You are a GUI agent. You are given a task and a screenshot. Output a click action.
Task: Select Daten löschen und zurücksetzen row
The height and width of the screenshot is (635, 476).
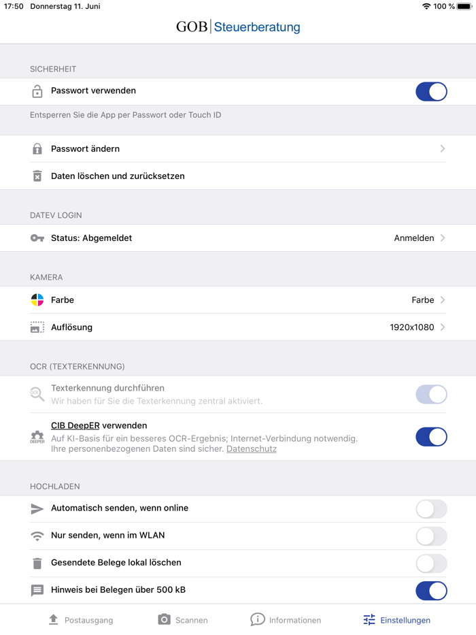pos(118,176)
